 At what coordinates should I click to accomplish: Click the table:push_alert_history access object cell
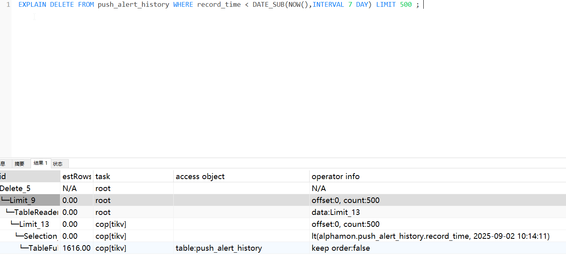219,248
